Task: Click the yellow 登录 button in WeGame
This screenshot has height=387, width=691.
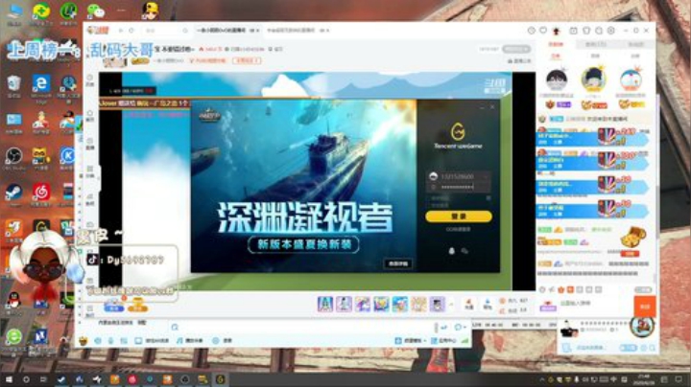Action: coord(459,216)
